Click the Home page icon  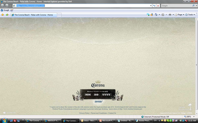[x=156, y=15]
